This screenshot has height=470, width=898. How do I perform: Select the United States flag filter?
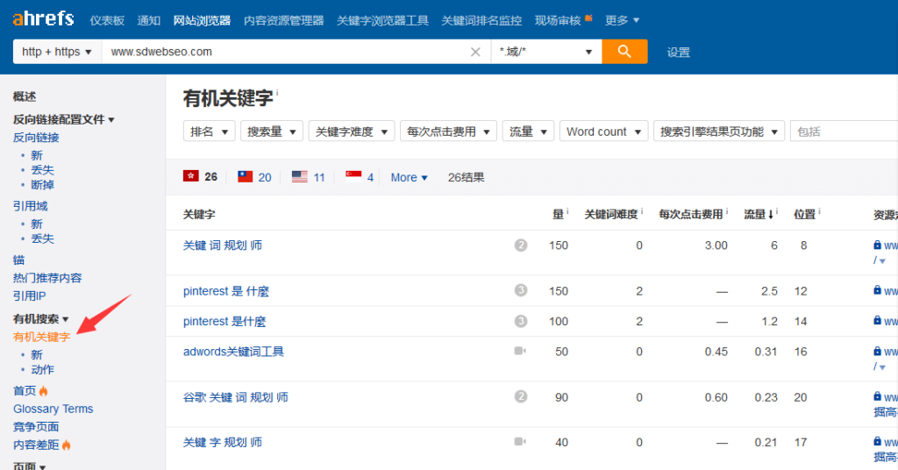(308, 177)
